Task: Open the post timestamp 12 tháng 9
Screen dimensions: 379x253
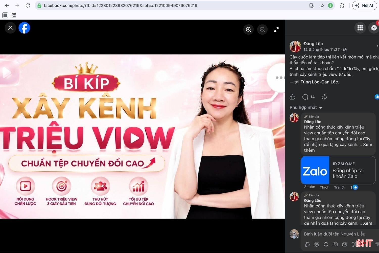Action: (x=321, y=50)
